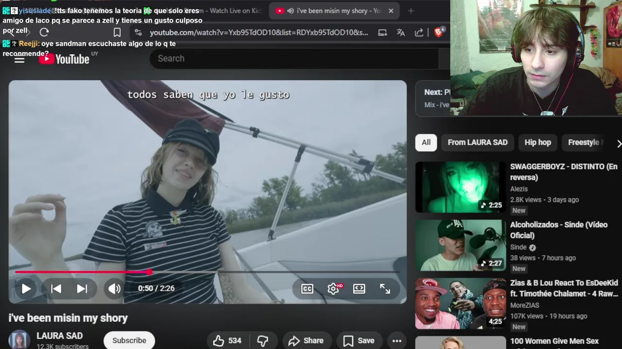The width and height of the screenshot is (622, 349).
Task: Open a new browser tab
Action: (411, 11)
